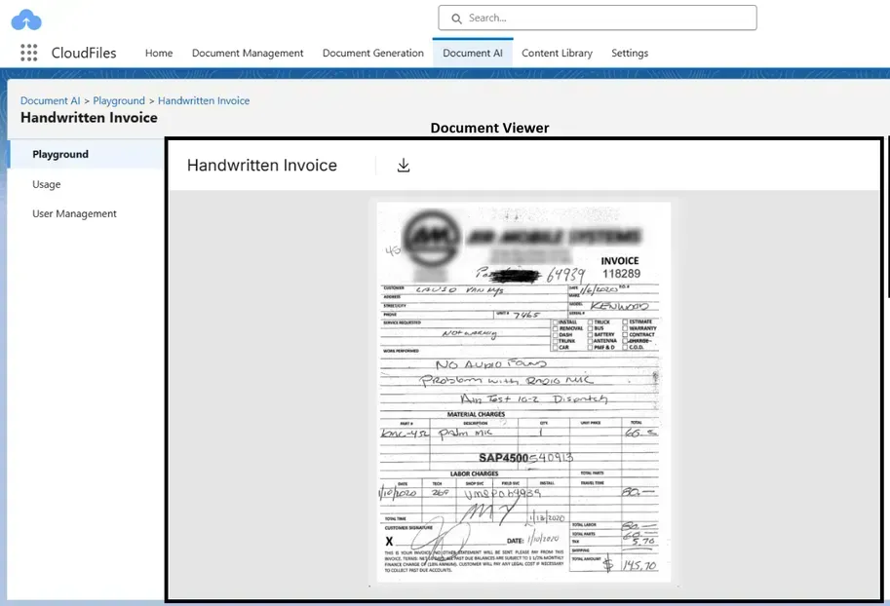This screenshot has width=890, height=606.
Task: Click the Playground breadcrumb link
Action: [119, 100]
